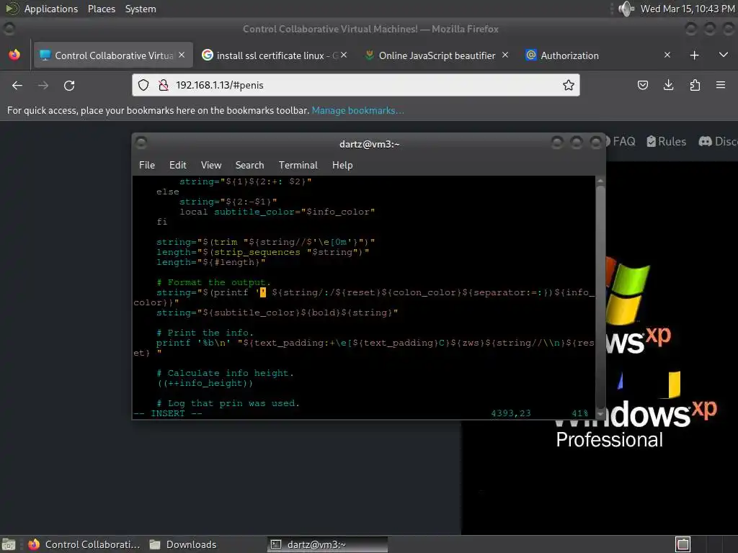
Task: Click the "4393,23" cursor position text
Action: (511, 413)
